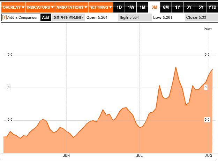218x161 pixels.
Task: Click the question mark help icon
Action: (5, 17)
